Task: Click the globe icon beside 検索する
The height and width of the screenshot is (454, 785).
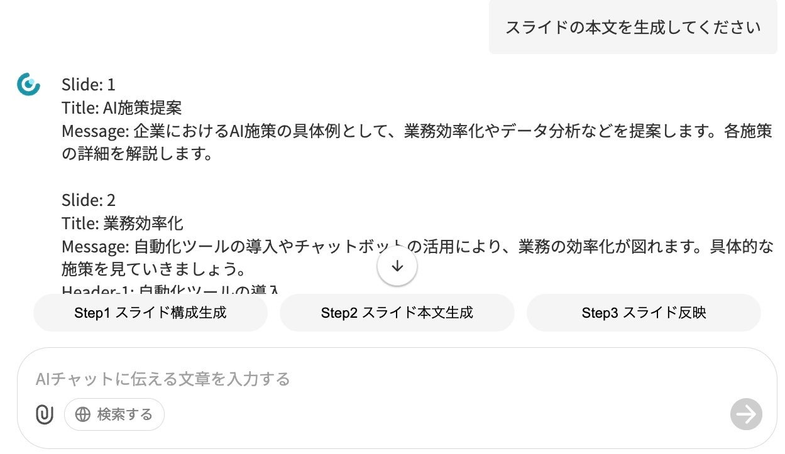Action: pos(83,414)
